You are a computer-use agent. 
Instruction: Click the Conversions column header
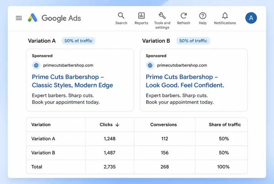tap(163, 125)
